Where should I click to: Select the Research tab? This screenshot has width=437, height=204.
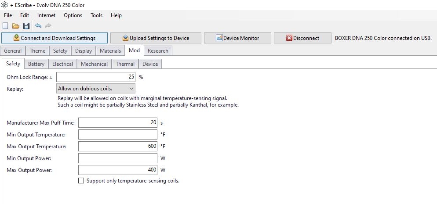click(x=158, y=51)
